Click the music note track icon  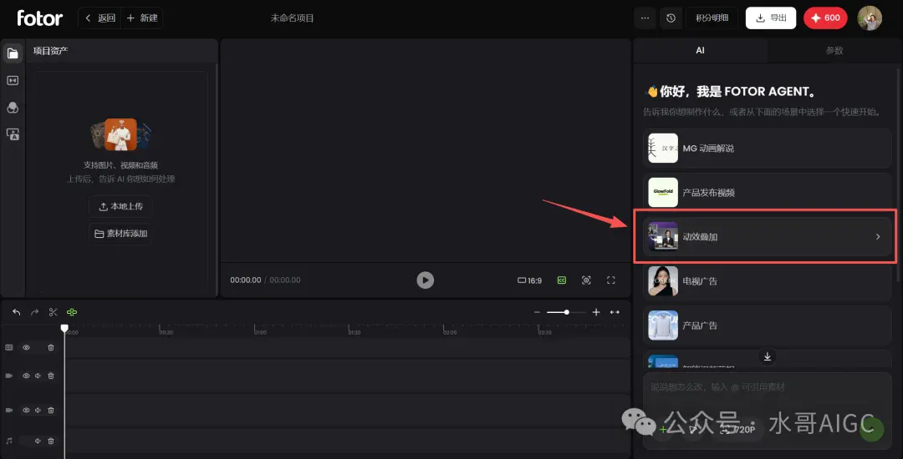tap(9, 441)
